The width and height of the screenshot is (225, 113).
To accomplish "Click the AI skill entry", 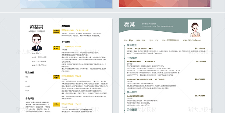I will tap(26, 81).
